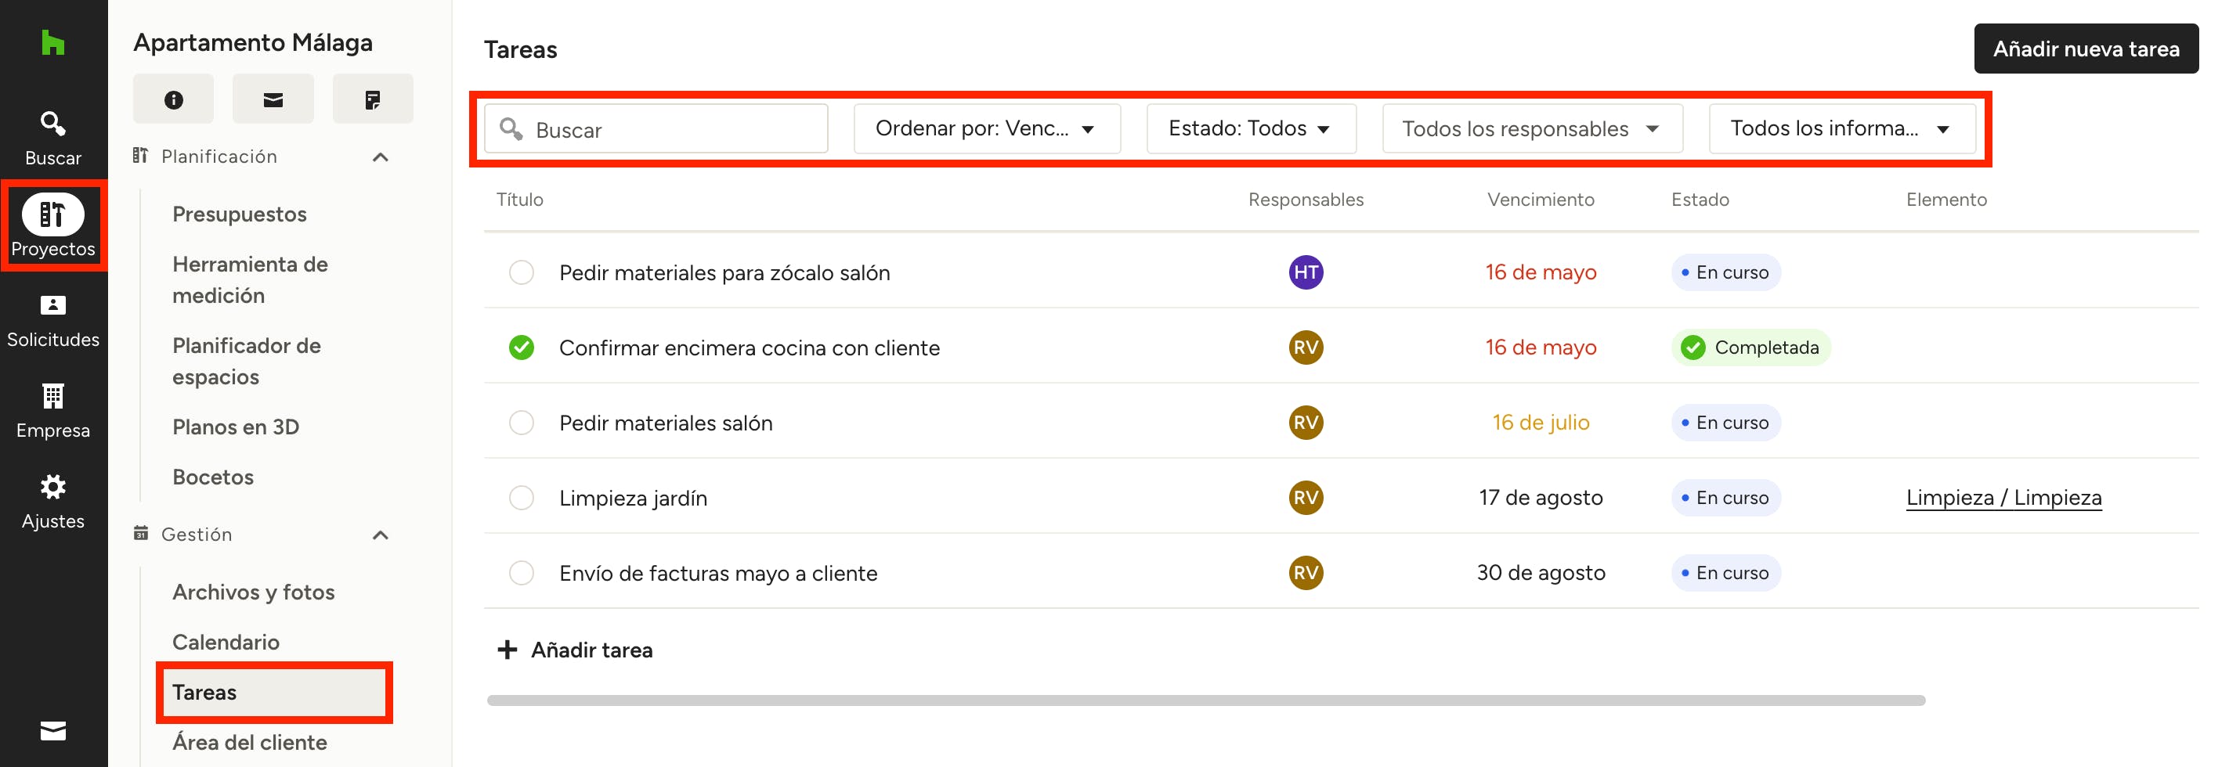The image size is (2229, 767).
Task: Open the 'Limpieza / Limpieza' element link
Action: (x=2003, y=498)
